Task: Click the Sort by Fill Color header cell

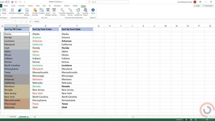Action: pos(17,29)
